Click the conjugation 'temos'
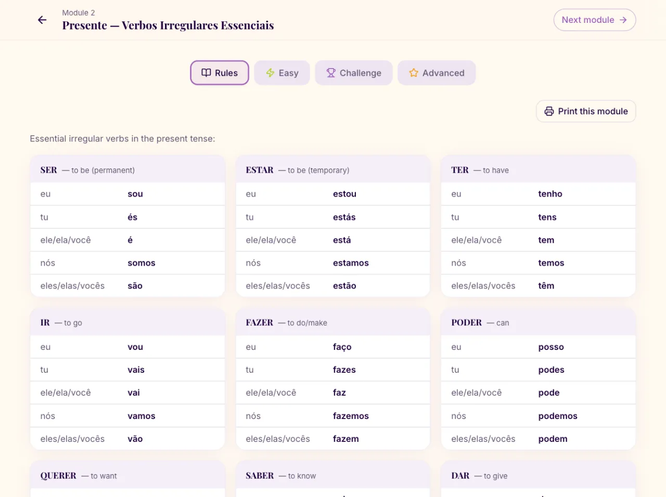Image resolution: width=666 pixels, height=497 pixels. coord(552,263)
